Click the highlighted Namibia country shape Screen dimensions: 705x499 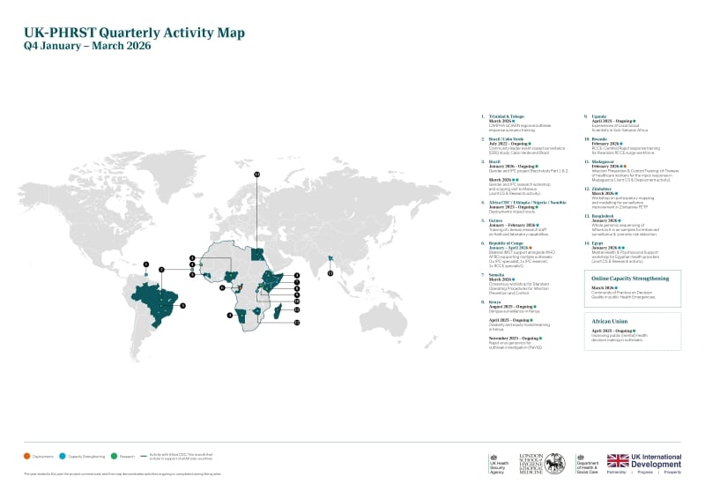coord(241,316)
